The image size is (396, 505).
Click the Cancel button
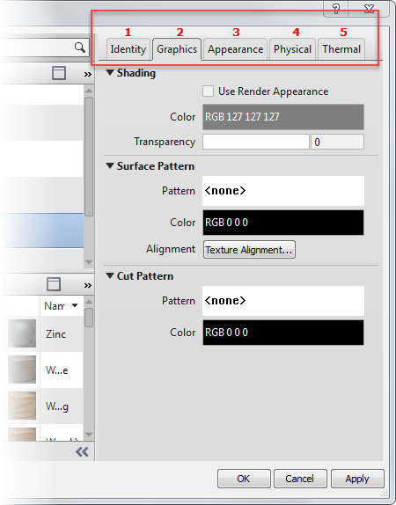(300, 479)
